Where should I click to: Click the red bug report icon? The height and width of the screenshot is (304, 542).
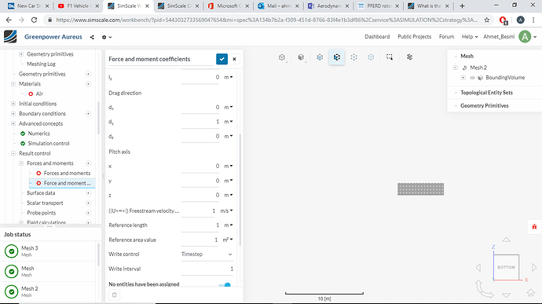coord(534,227)
